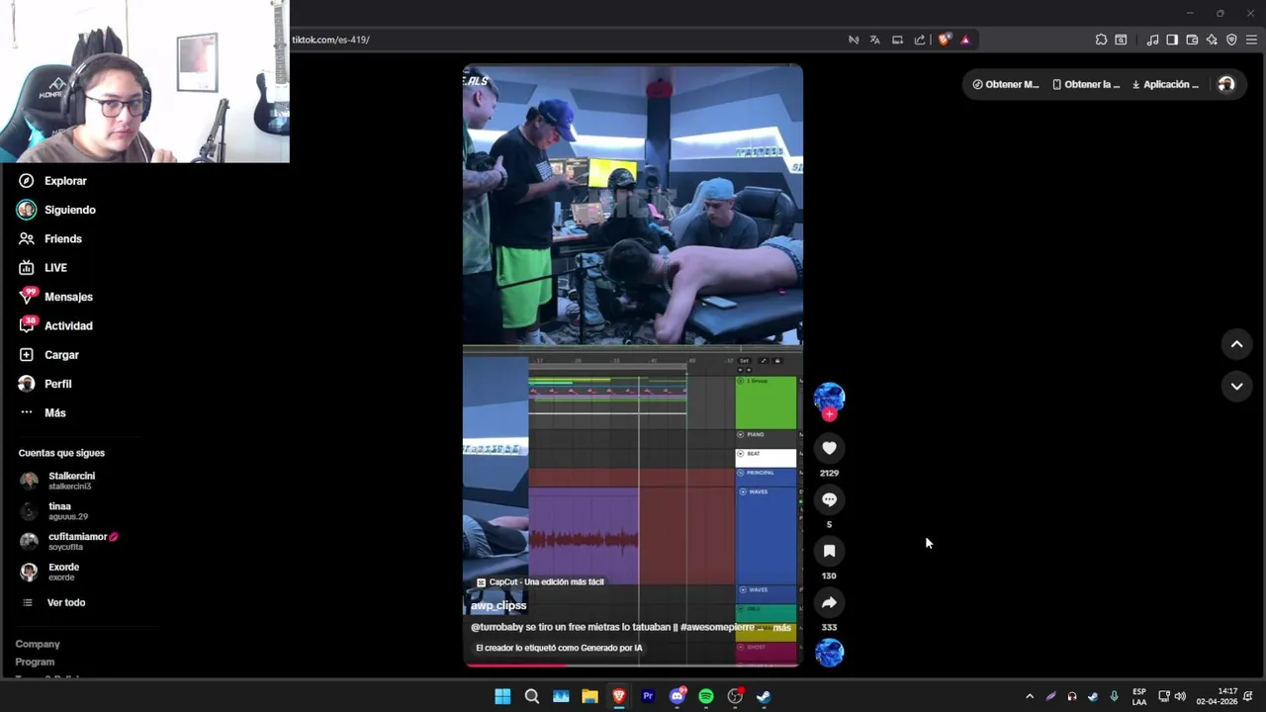This screenshot has width=1266, height=712.
Task: Expand the caption with más
Action: [781, 627]
